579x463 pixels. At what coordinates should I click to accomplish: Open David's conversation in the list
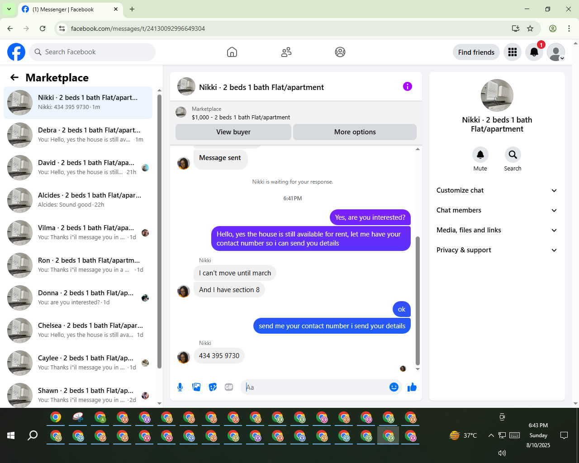[78, 168]
